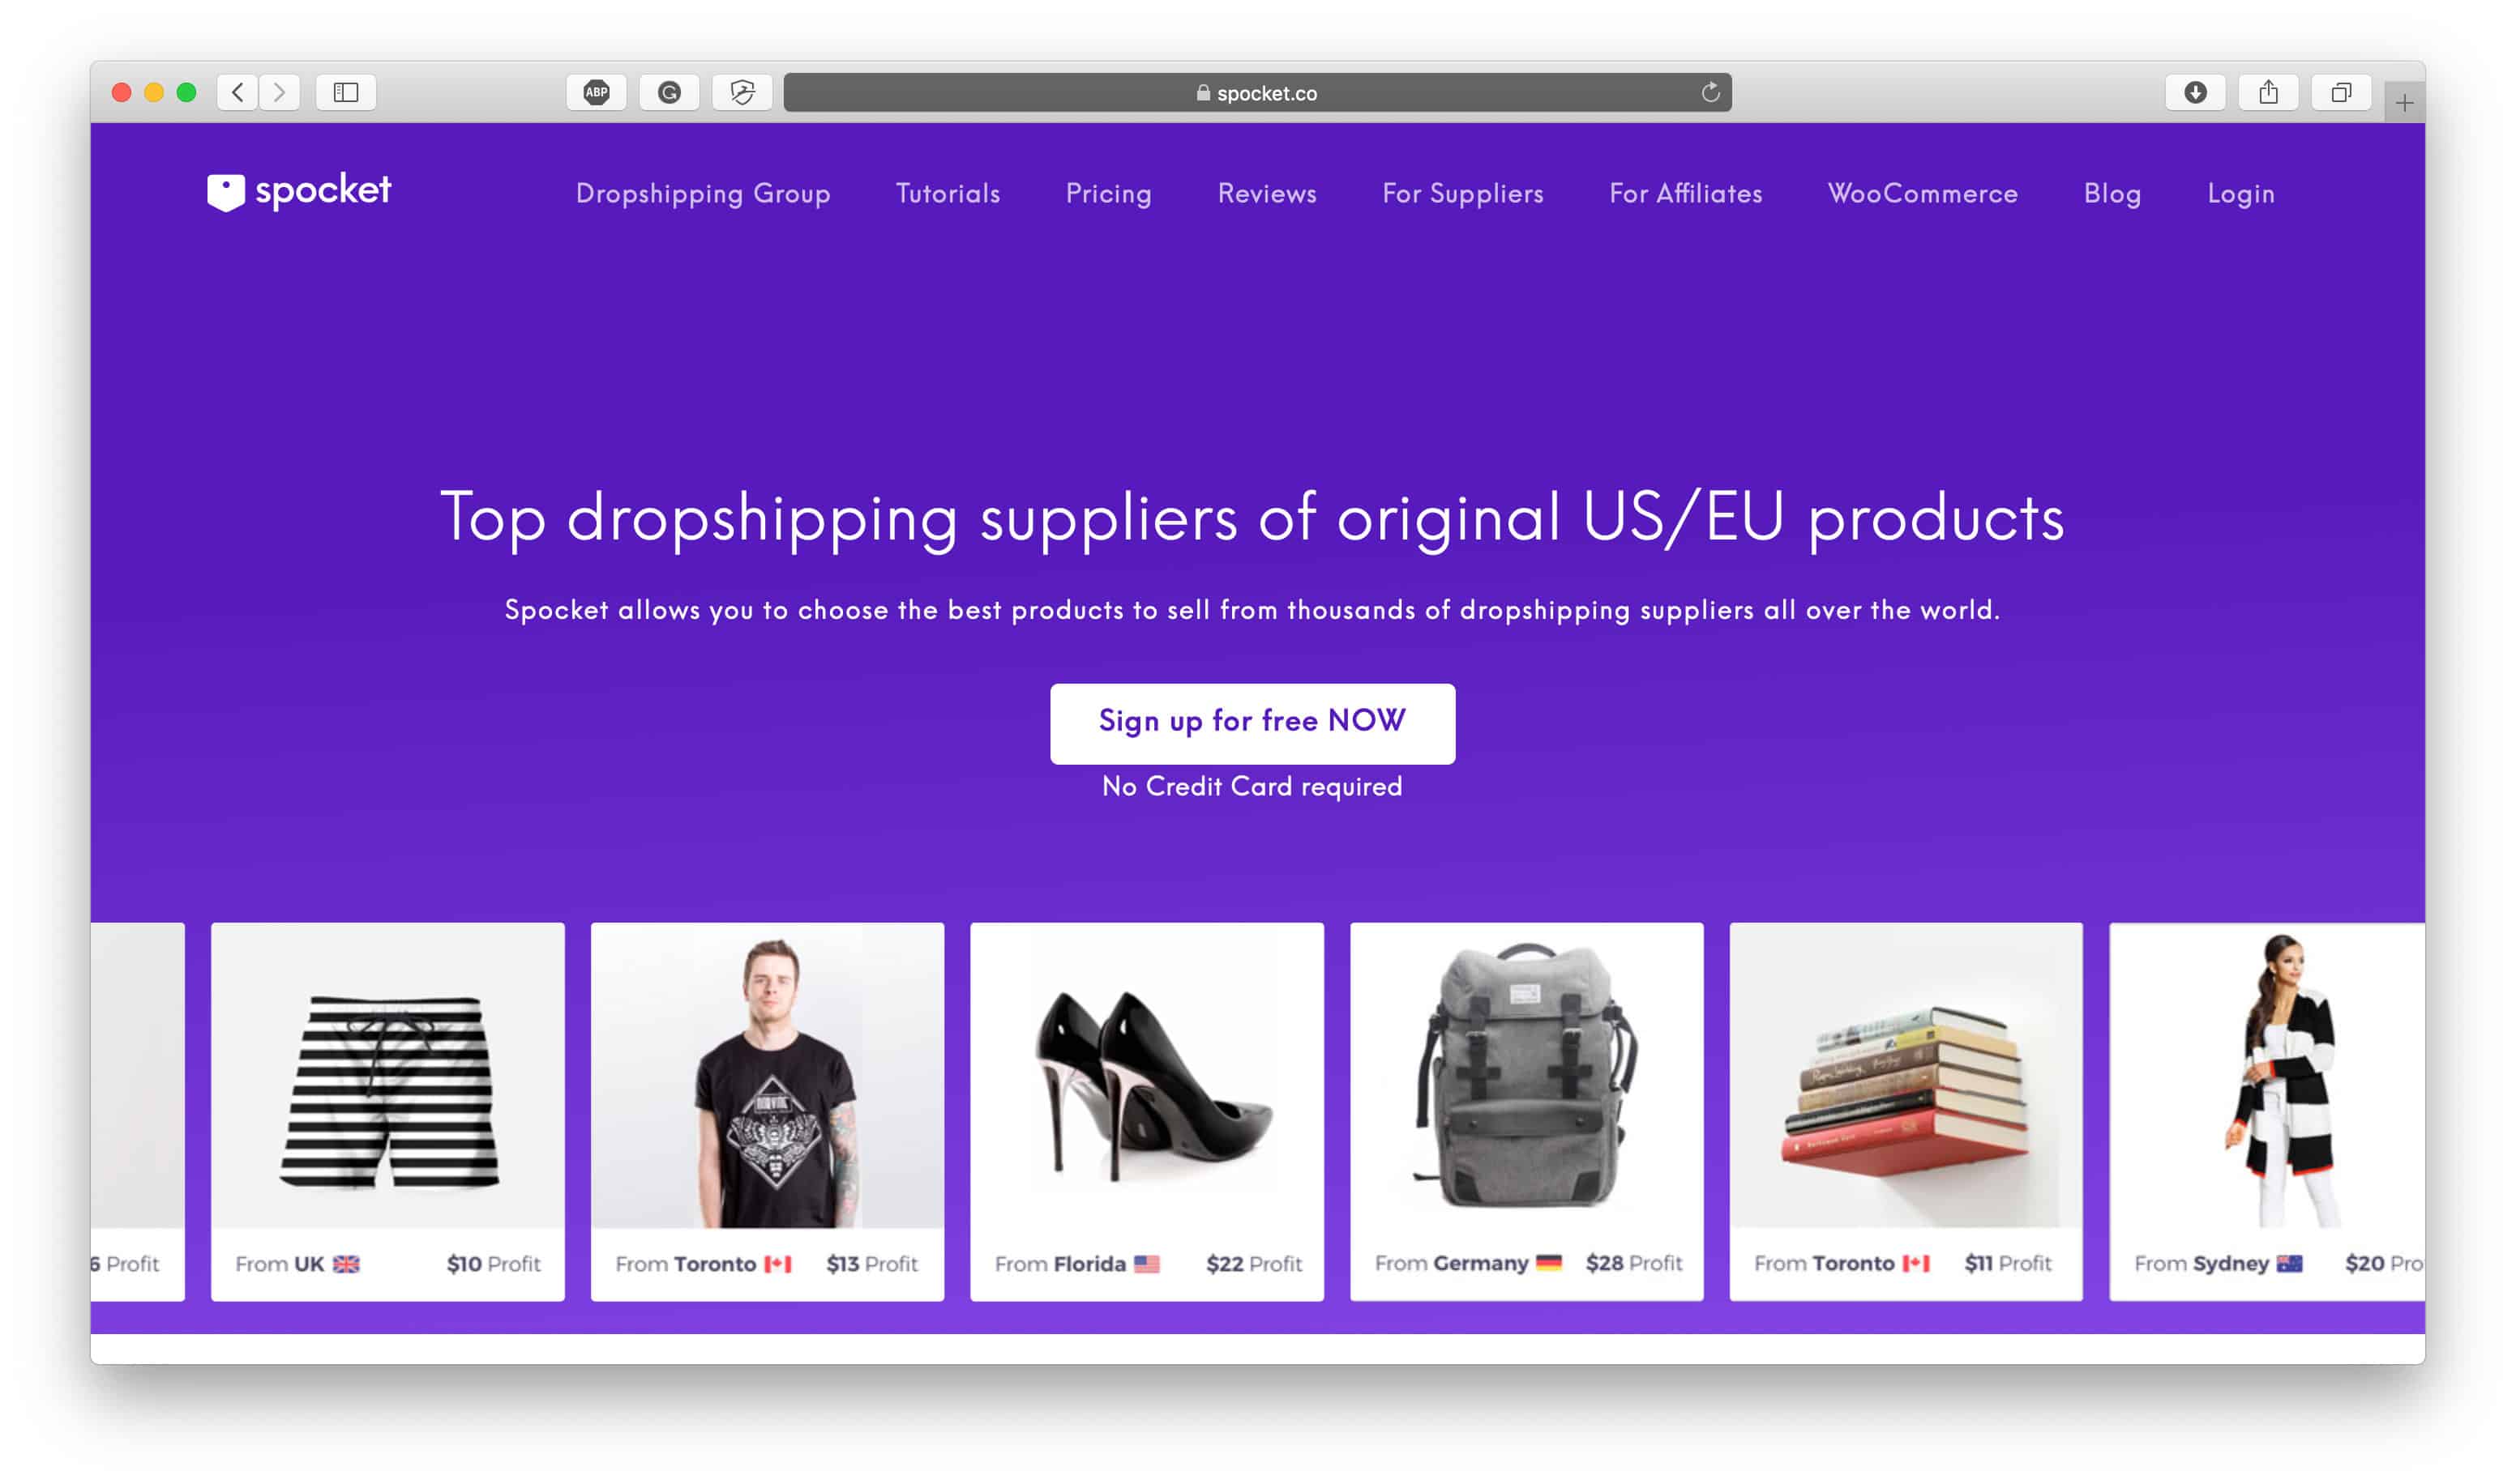The image size is (2516, 1484).
Task: Open the Pricing menu item
Action: click(x=1108, y=194)
